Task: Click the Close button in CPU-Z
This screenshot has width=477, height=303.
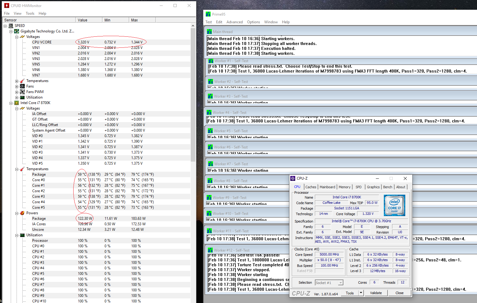Action: 399,293
